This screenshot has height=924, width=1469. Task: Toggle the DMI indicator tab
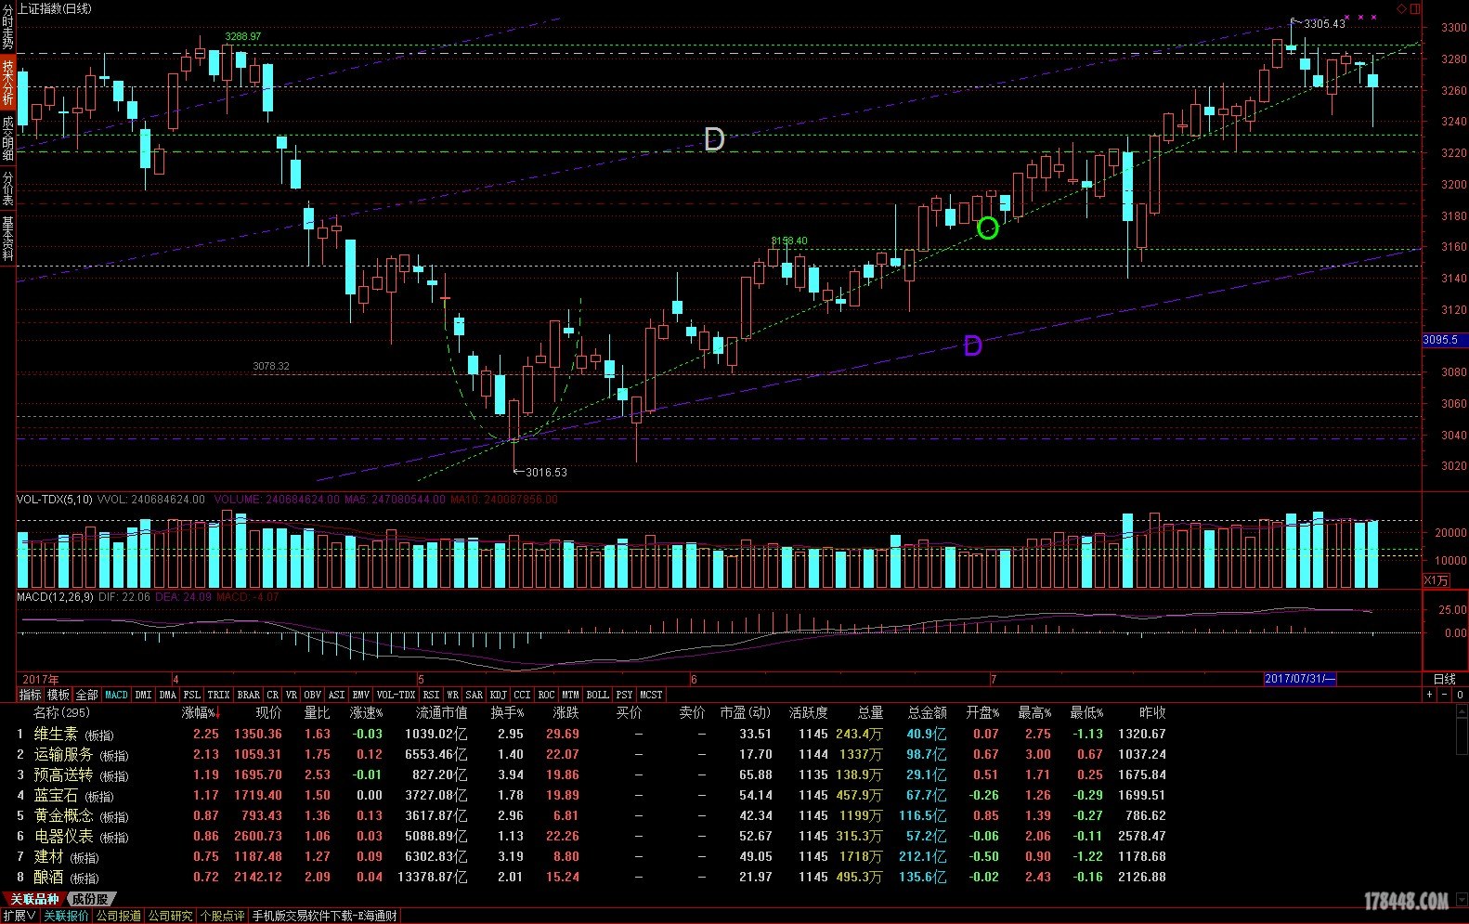click(x=143, y=695)
